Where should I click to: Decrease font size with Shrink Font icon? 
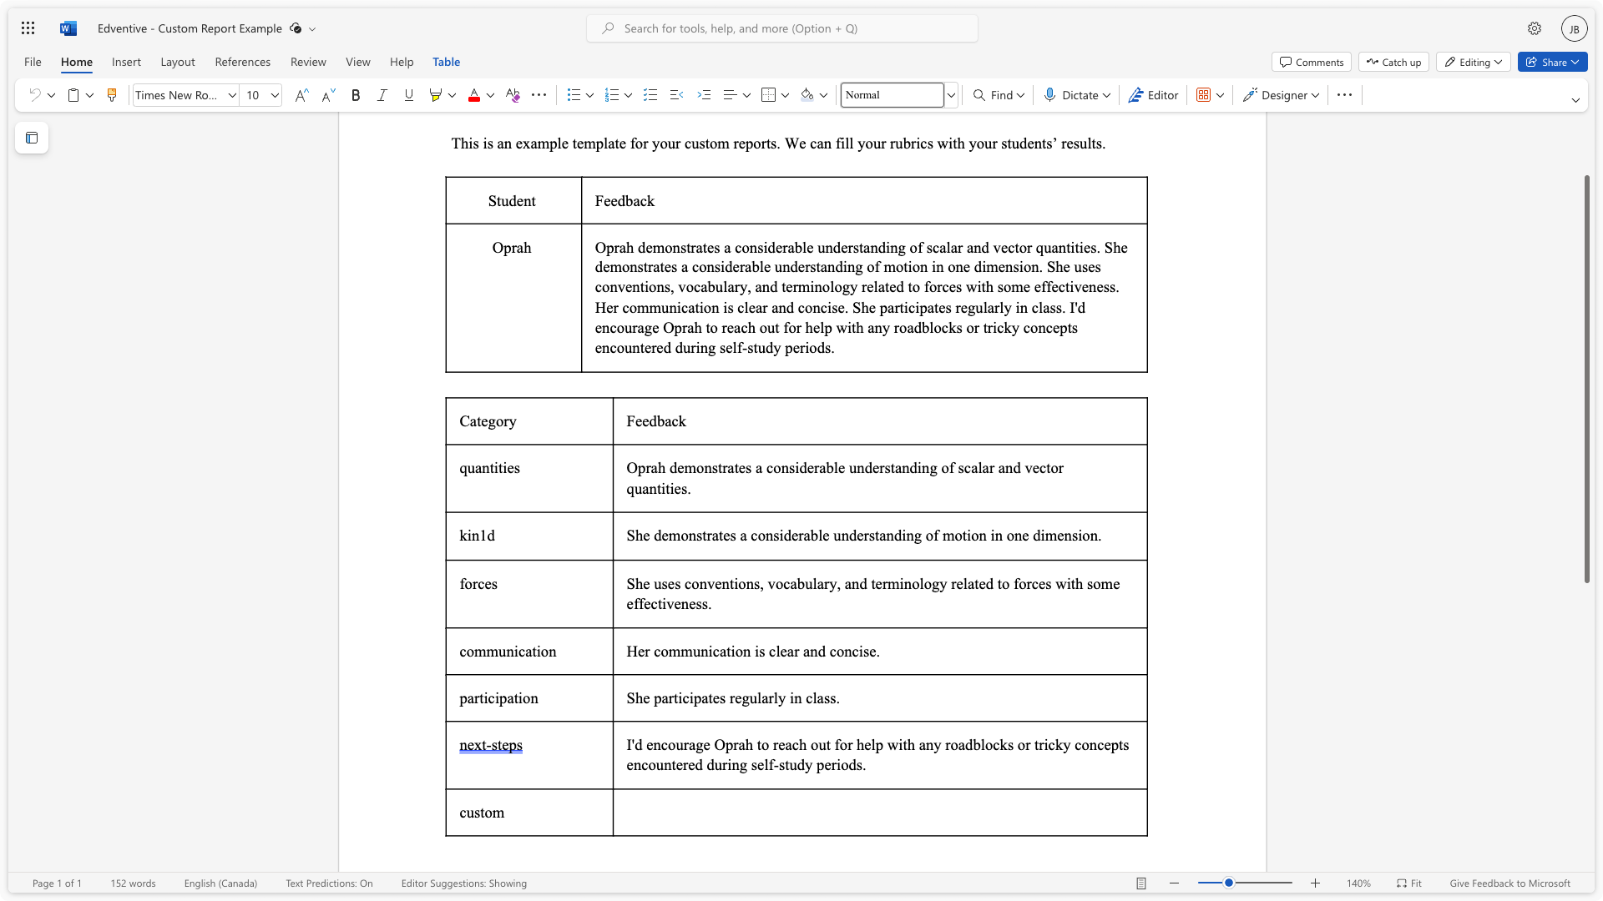click(x=328, y=95)
